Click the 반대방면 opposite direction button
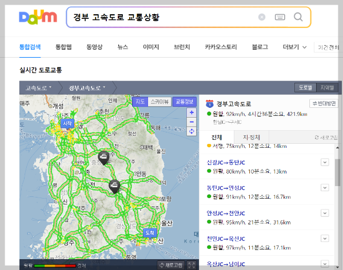Viewport: 343px width, 270px height. click(324, 103)
